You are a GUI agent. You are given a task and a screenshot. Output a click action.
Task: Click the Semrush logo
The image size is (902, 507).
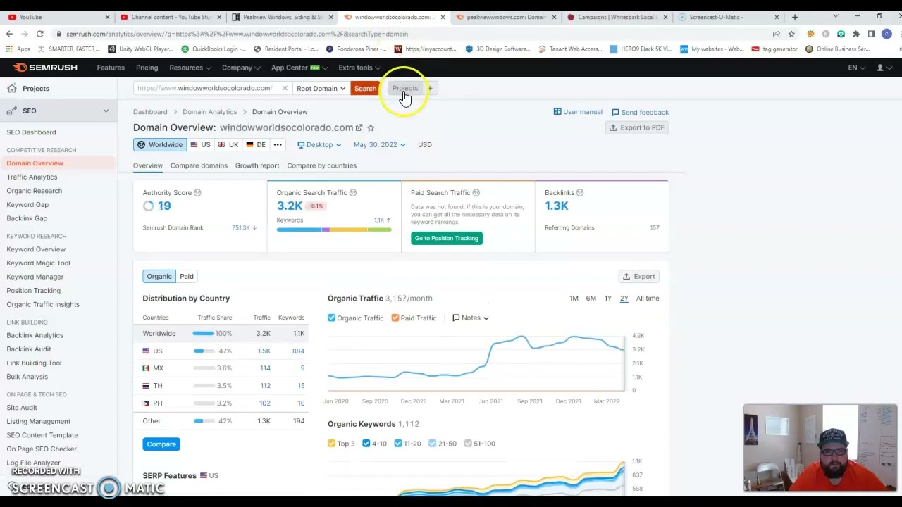pos(45,68)
